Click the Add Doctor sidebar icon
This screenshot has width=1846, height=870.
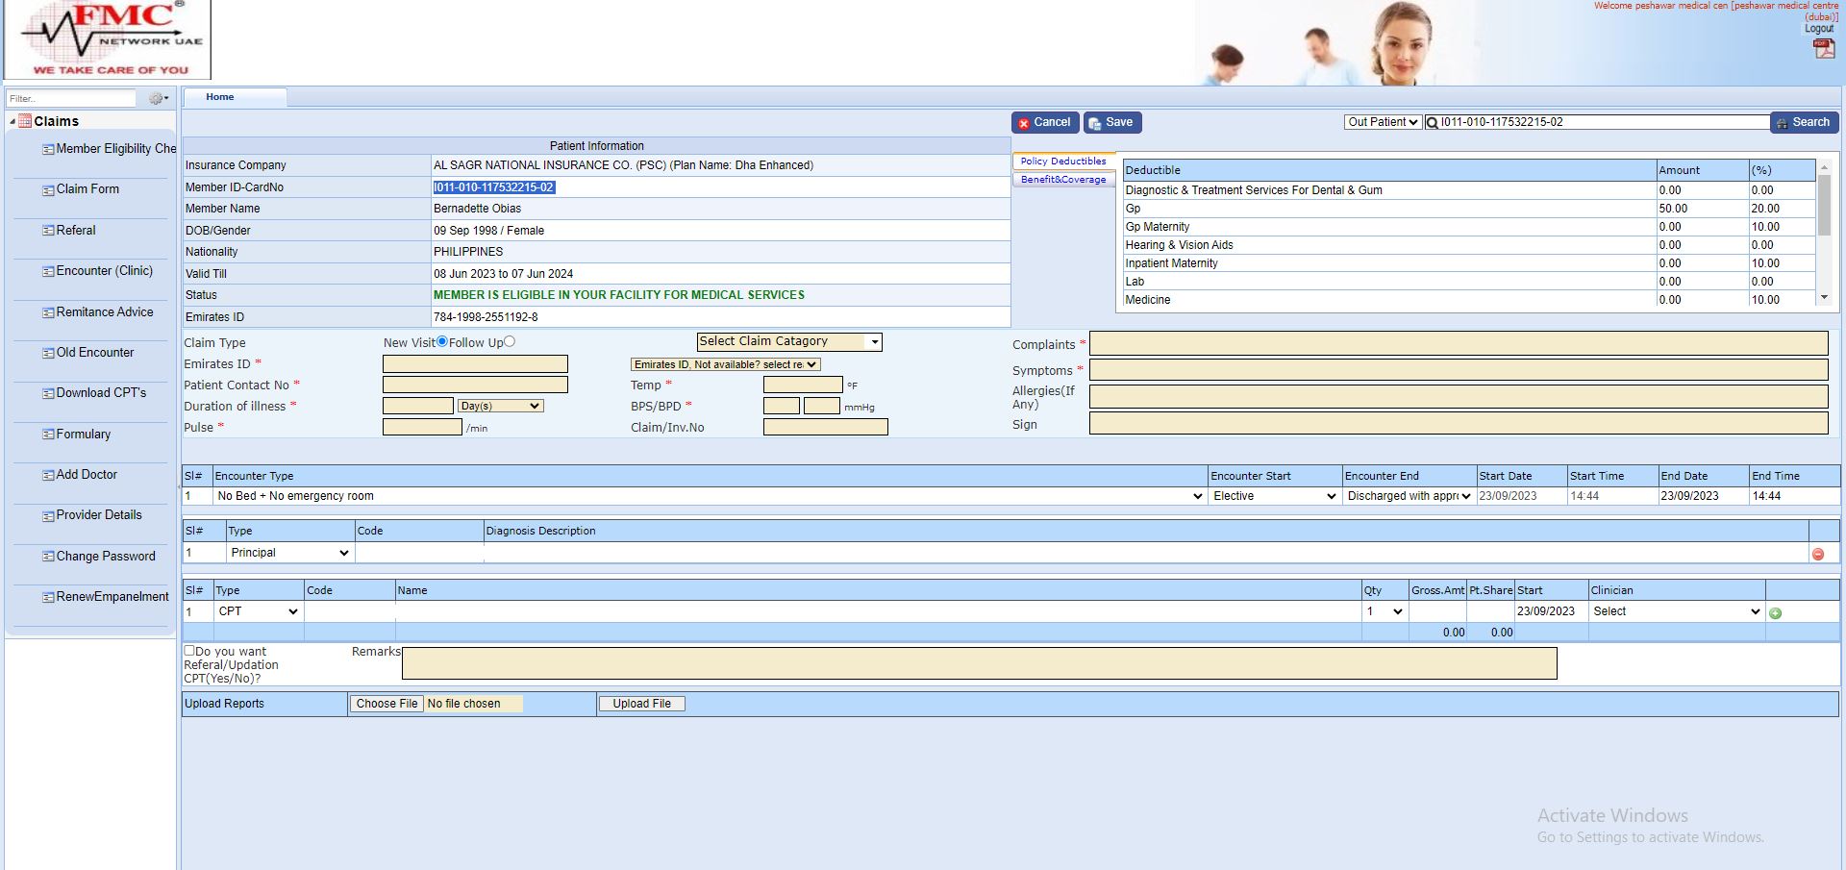(x=48, y=475)
